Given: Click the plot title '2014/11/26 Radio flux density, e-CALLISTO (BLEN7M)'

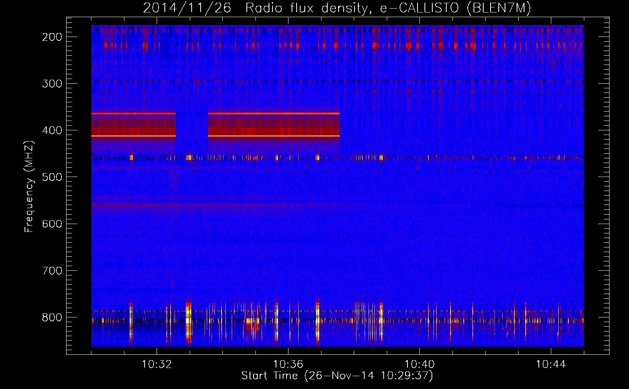Looking at the screenshot, I should [x=337, y=8].
